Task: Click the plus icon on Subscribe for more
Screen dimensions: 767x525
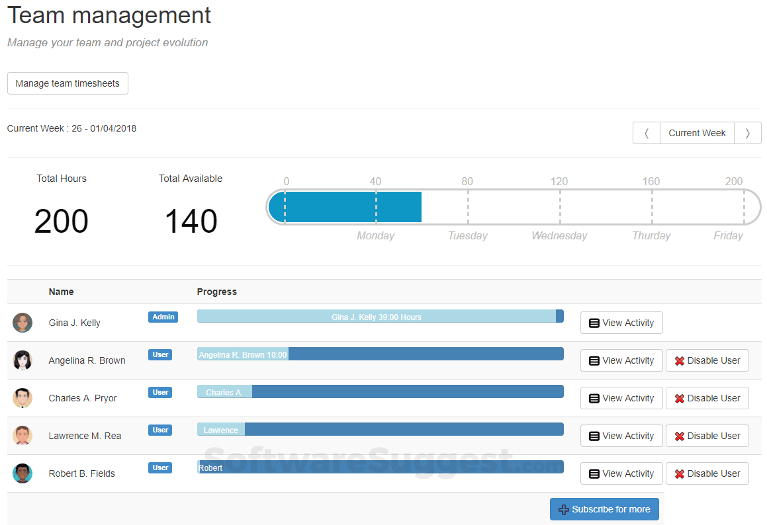Action: click(x=564, y=510)
